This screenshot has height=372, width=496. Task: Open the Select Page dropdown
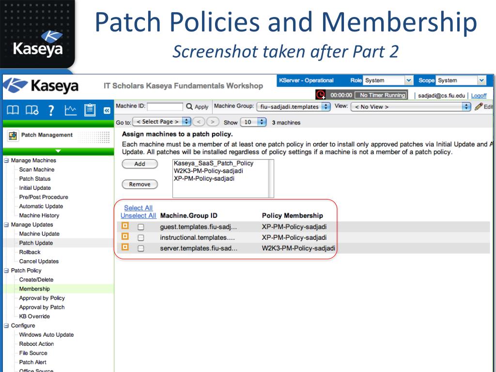(x=162, y=122)
